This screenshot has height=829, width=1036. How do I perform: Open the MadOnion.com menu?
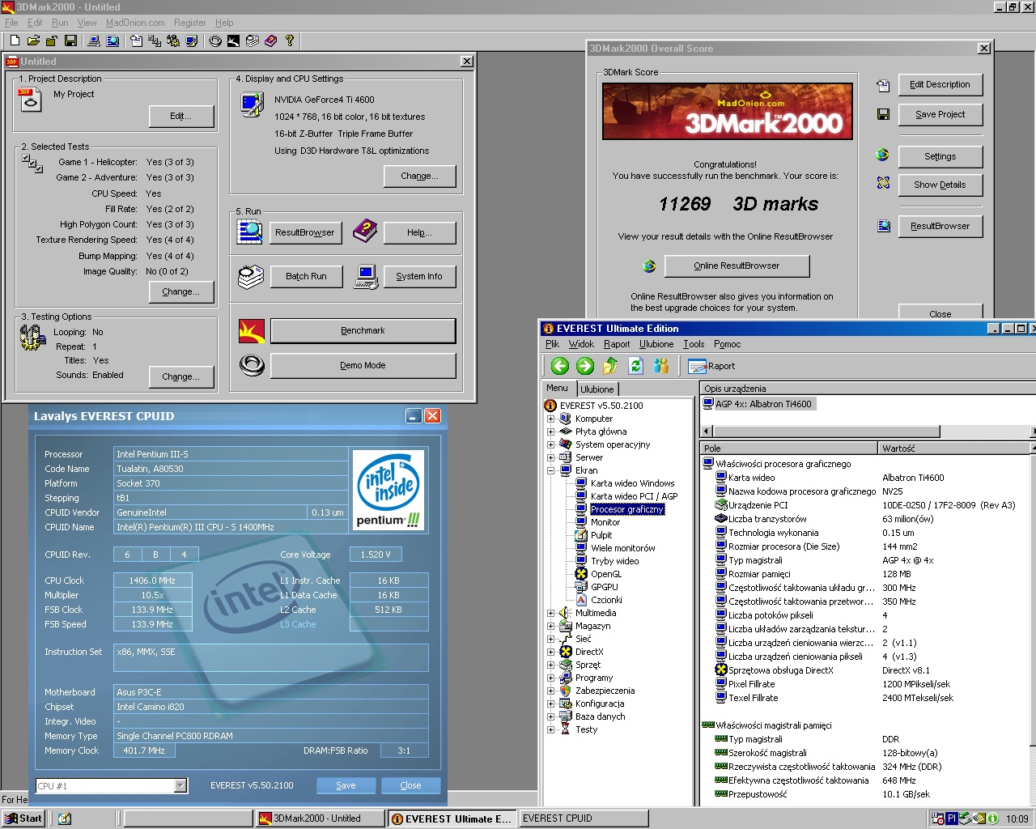pyautogui.click(x=135, y=23)
